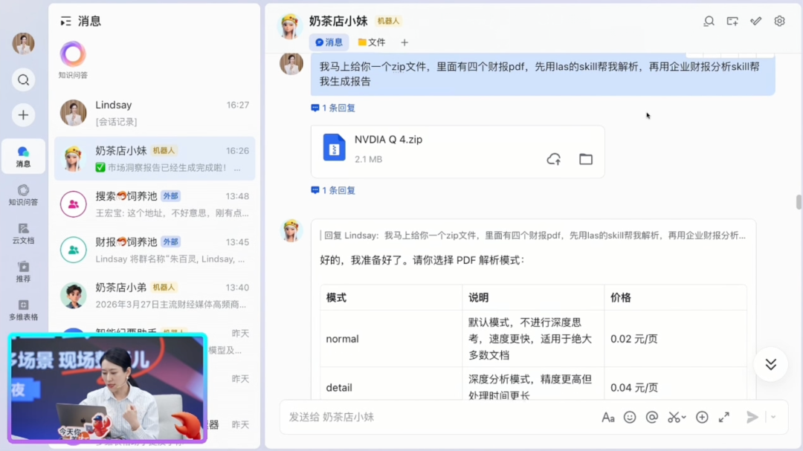Viewport: 803px width, 451px height.
Task: Click the @ mention icon
Action: tap(652, 418)
